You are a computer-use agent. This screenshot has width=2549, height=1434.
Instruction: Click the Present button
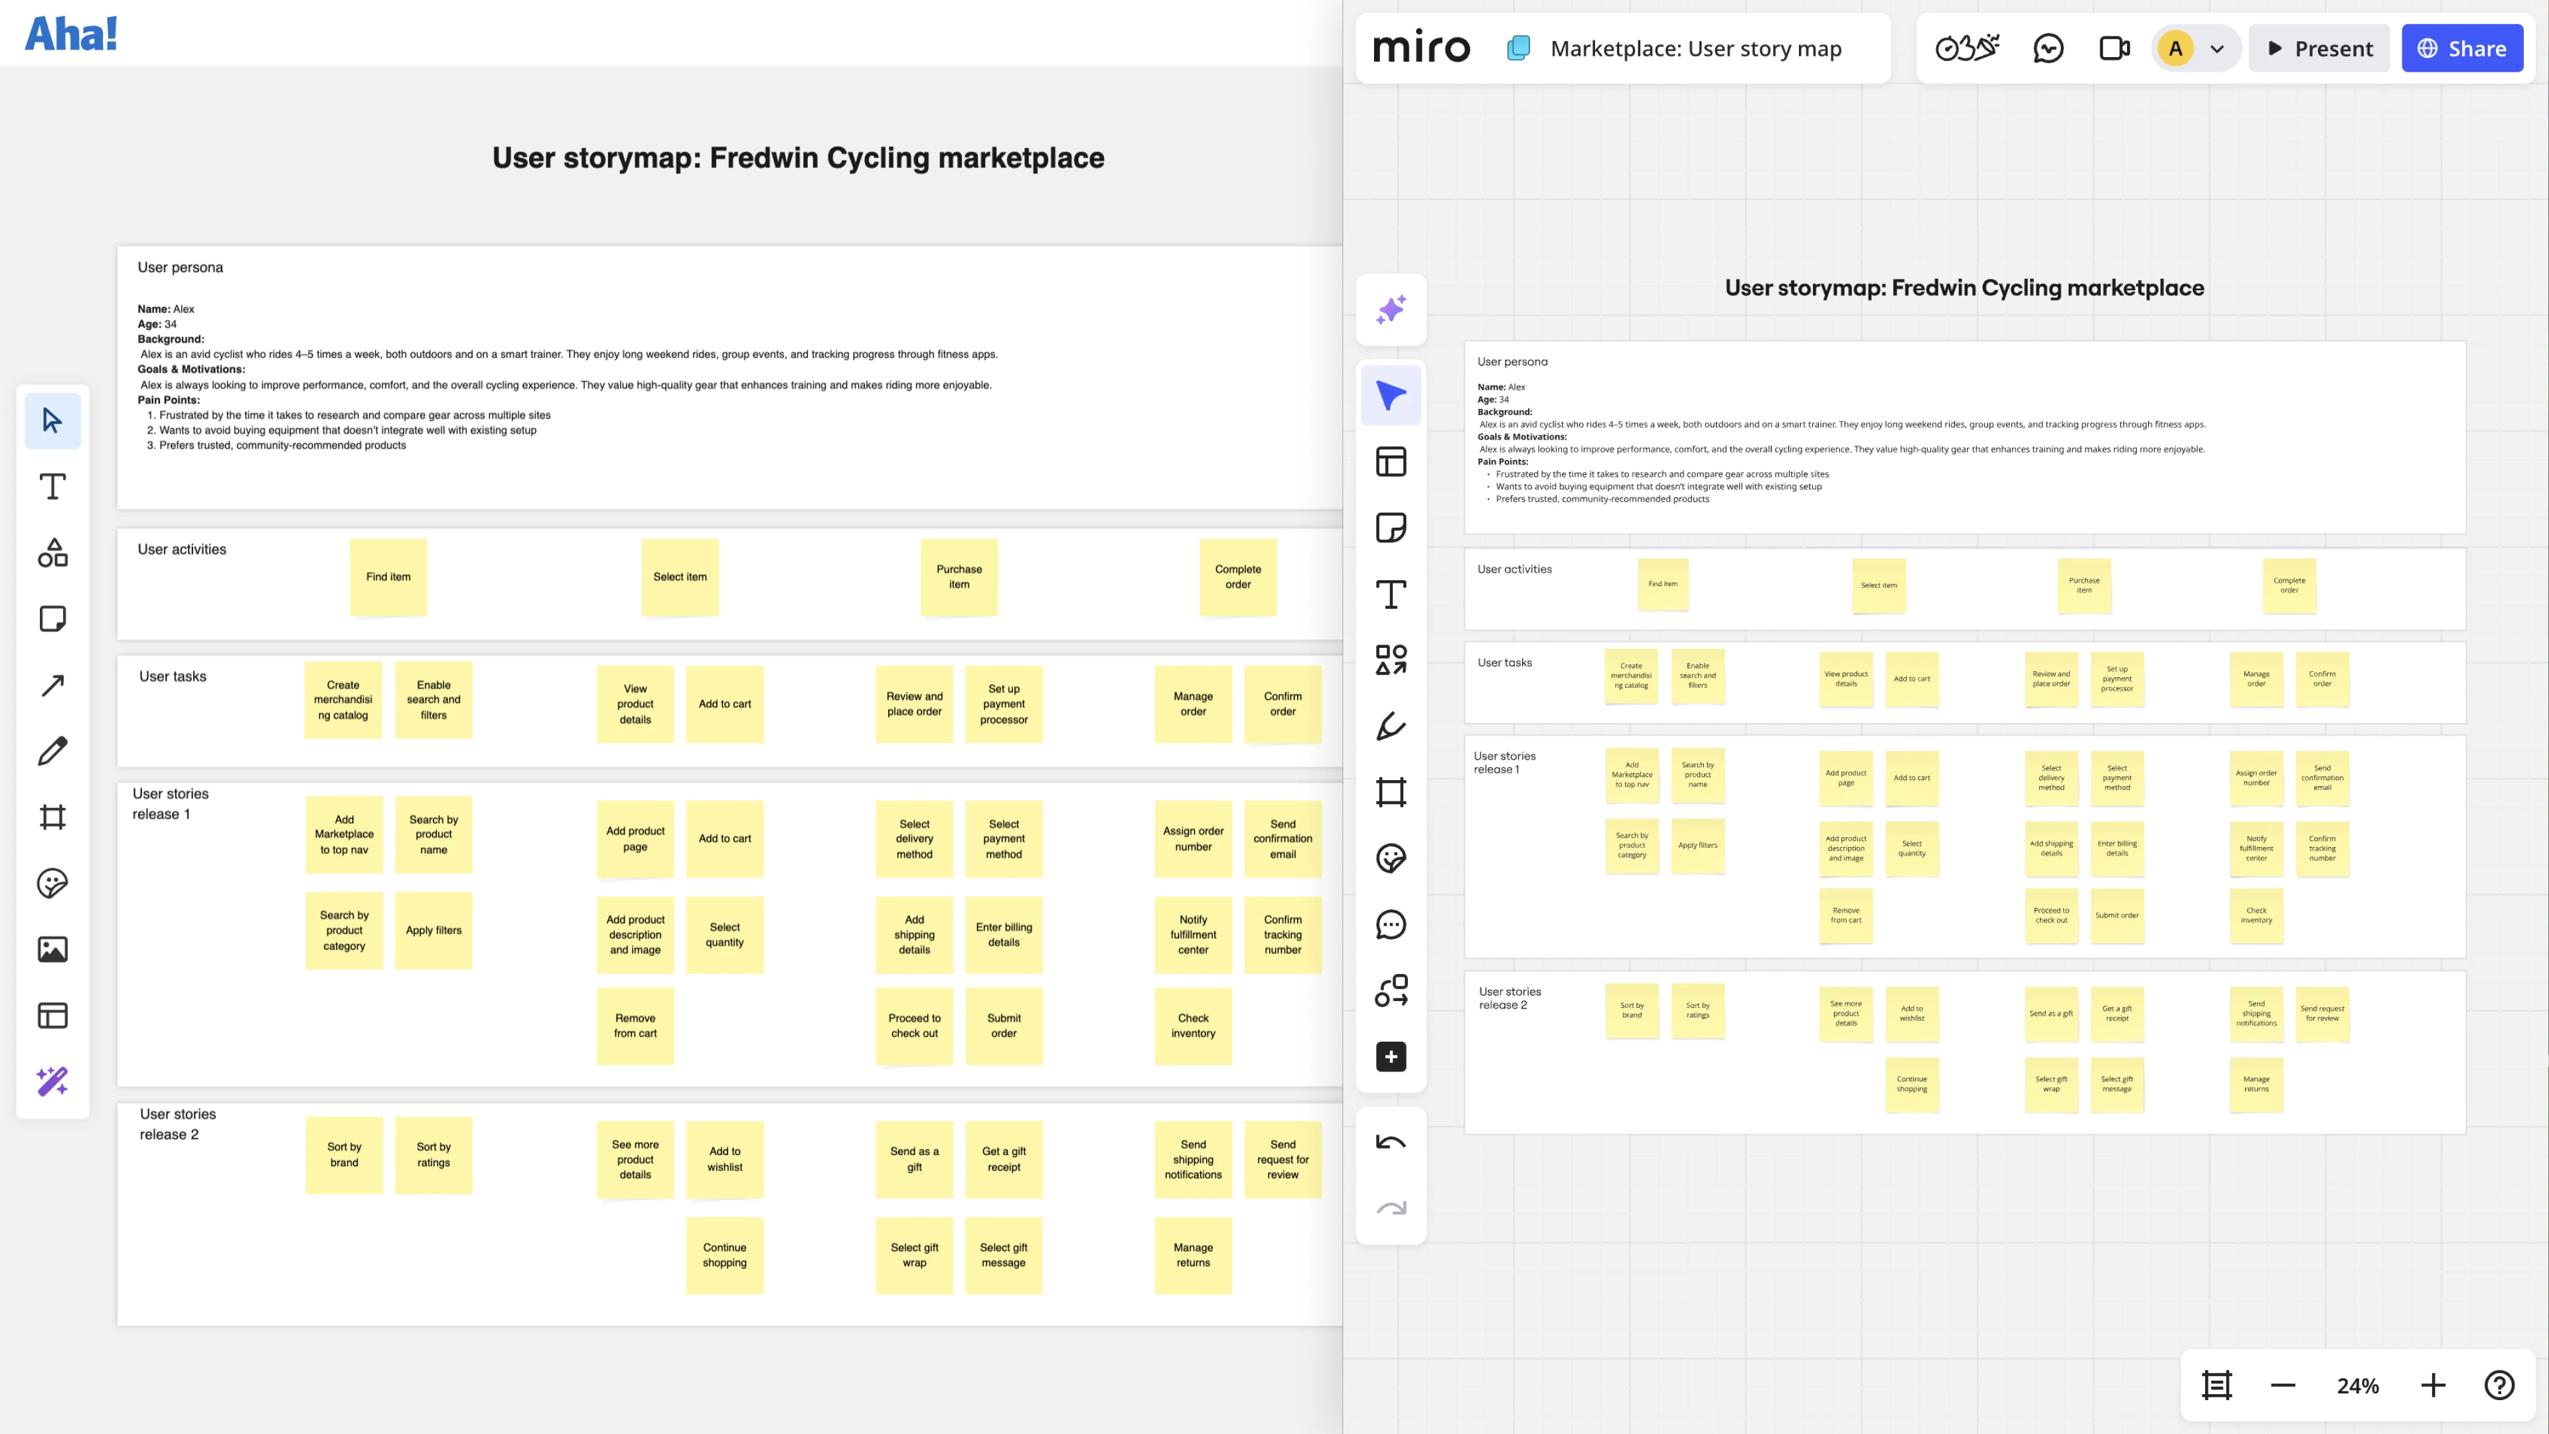pyautogui.click(x=2319, y=48)
